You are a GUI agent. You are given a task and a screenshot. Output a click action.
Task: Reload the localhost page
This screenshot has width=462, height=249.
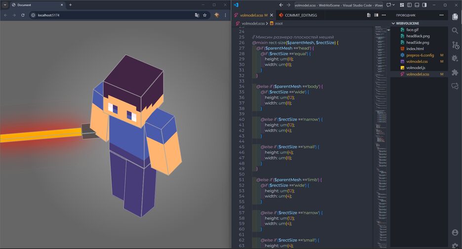[x=23, y=15]
